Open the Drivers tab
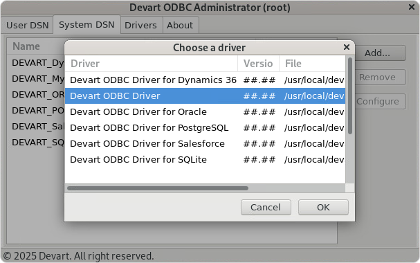Screen dimensions: 420x263 [x=140, y=25]
